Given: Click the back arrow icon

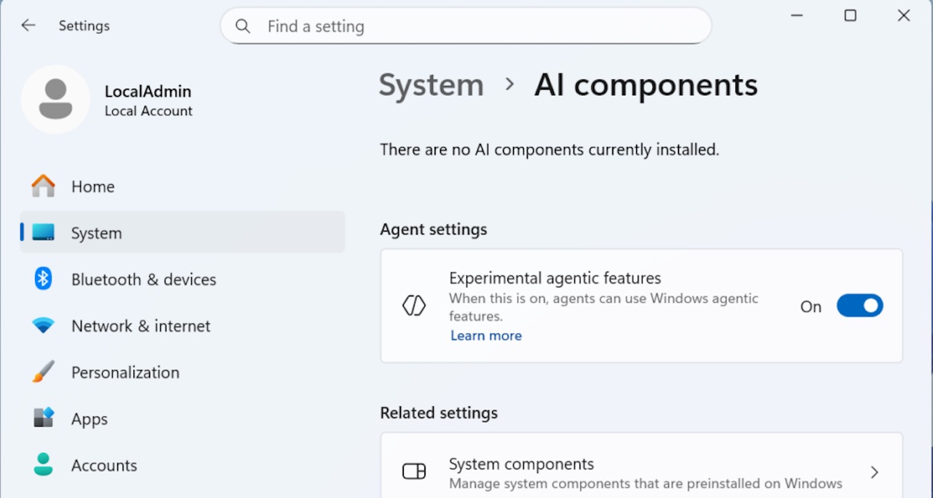Looking at the screenshot, I should [28, 25].
